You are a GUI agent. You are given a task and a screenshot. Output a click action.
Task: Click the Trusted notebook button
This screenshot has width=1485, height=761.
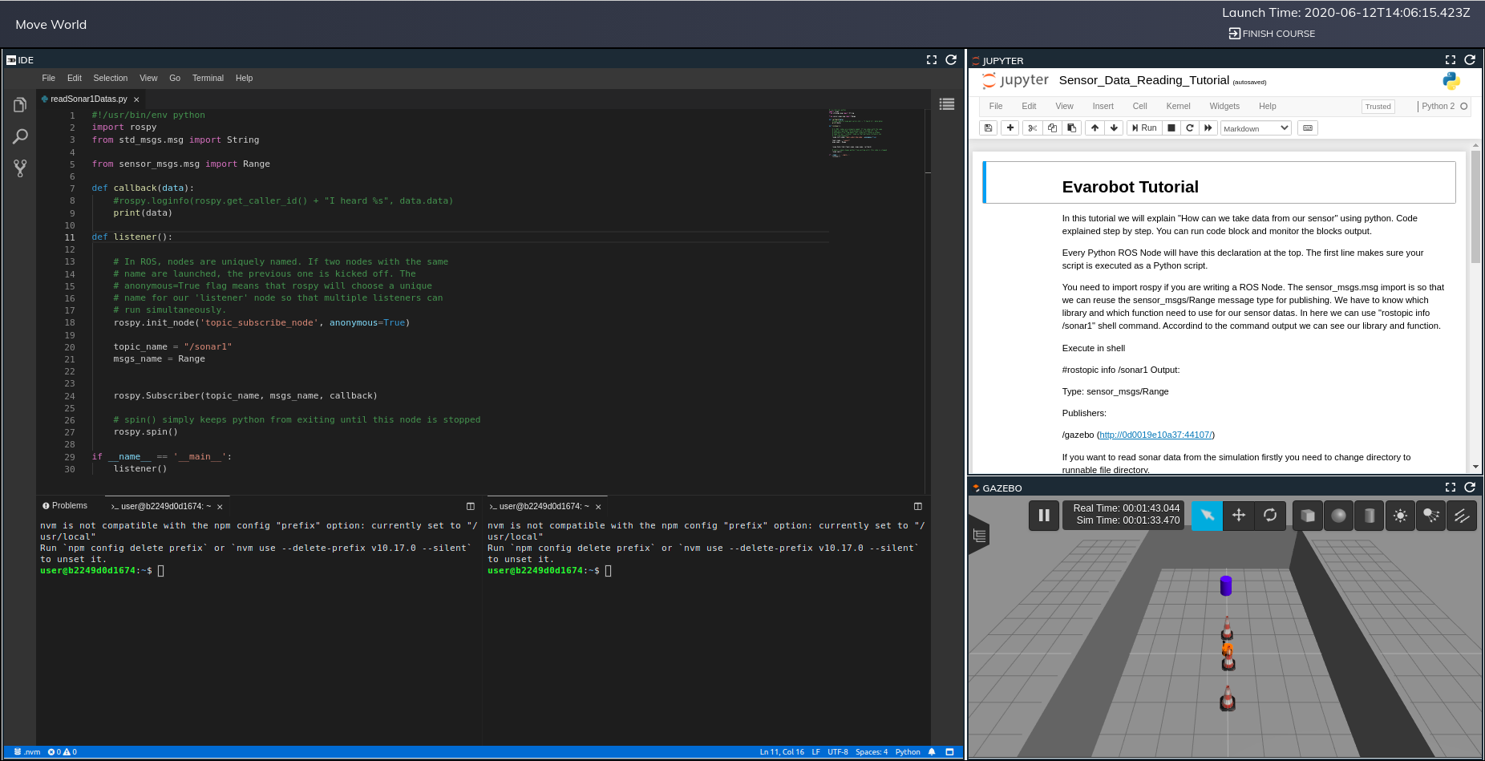point(1378,107)
